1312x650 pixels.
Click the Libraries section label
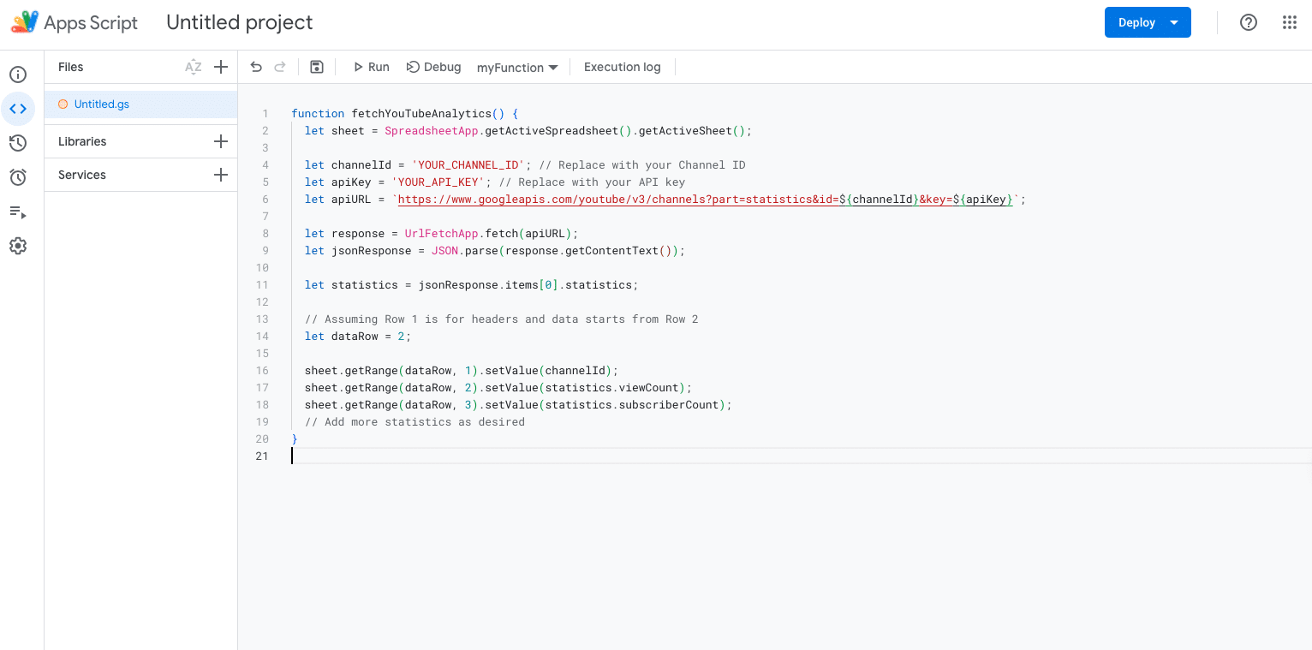coord(82,141)
